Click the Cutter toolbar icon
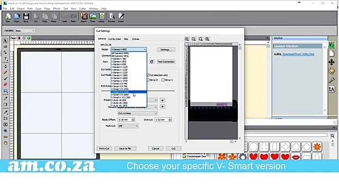 click(x=121, y=18)
